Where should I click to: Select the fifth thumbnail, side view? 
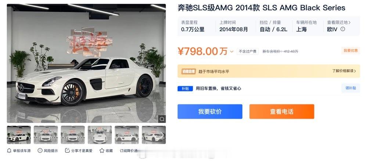pos(127,135)
